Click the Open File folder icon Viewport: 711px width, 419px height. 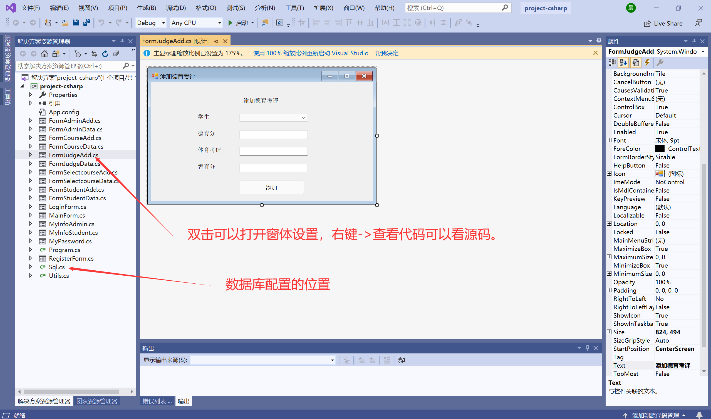[x=65, y=23]
